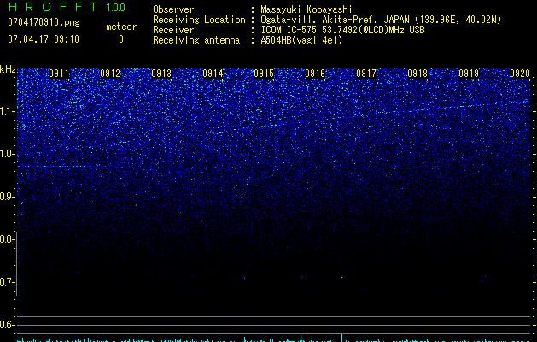Click the meteor count value 0
The height and width of the screenshot is (342, 537).
pyautogui.click(x=121, y=39)
